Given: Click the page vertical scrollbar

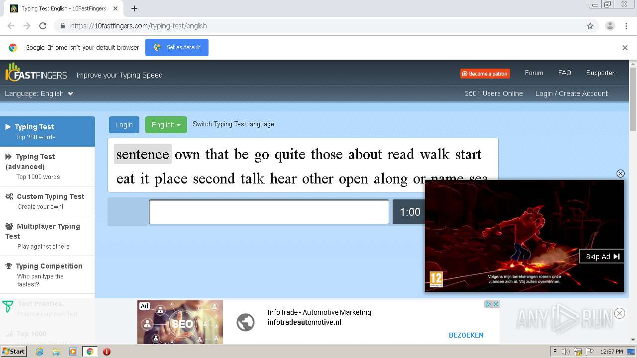Looking at the screenshot, I should (x=633, y=99).
